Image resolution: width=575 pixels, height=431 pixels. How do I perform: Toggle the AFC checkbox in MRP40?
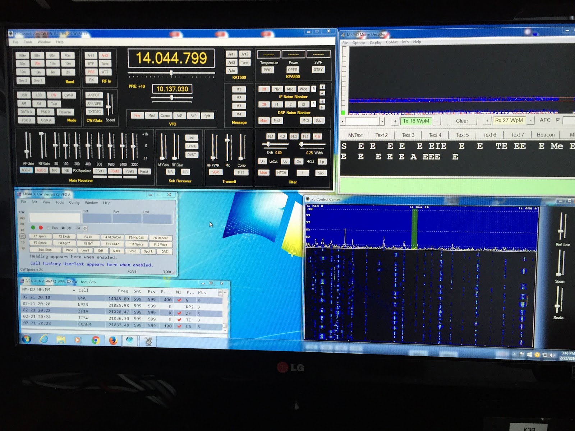click(x=558, y=120)
